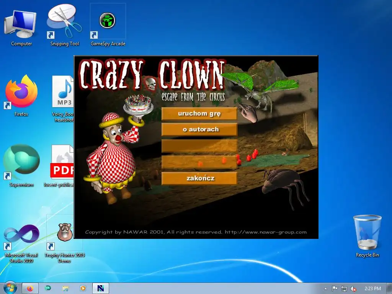Open the Action Center flag icon
Image resolution: width=392 pixels, height=294 pixels.
335,289
